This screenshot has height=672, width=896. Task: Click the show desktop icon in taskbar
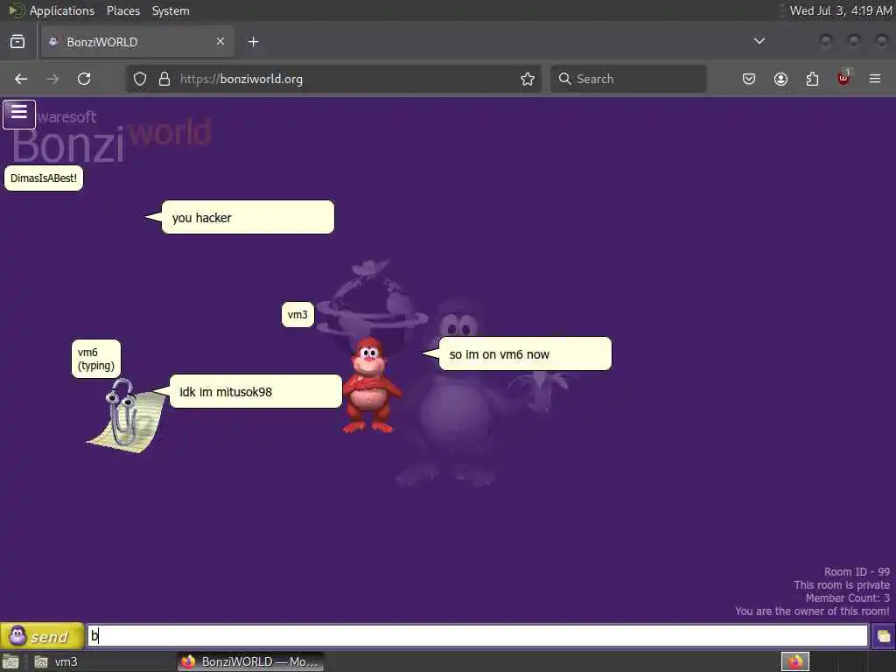click(x=10, y=661)
